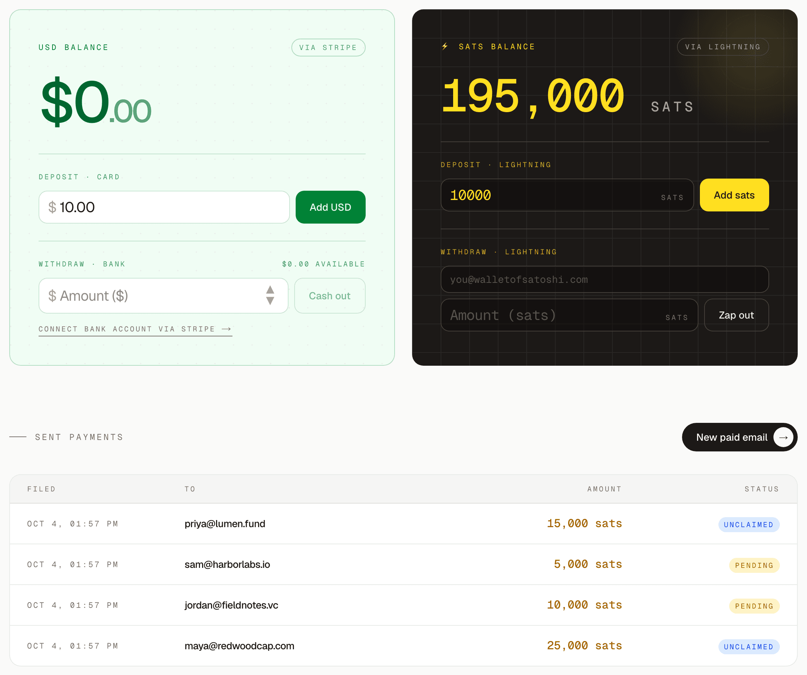Screen dimensions: 807x675
Task: Focus the USD deposit field showing 10.00
Action: tap(164, 207)
